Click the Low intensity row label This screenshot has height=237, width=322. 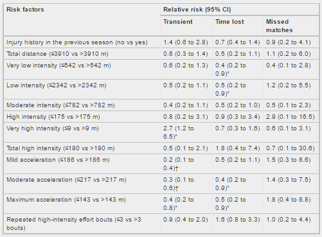pos(57,85)
